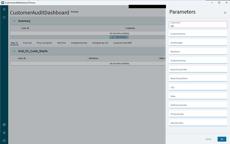Image resolution: width=230 pixels, height=144 pixels.
Task: Click the CustomerAuditDashboard page title
Action: (39, 13)
